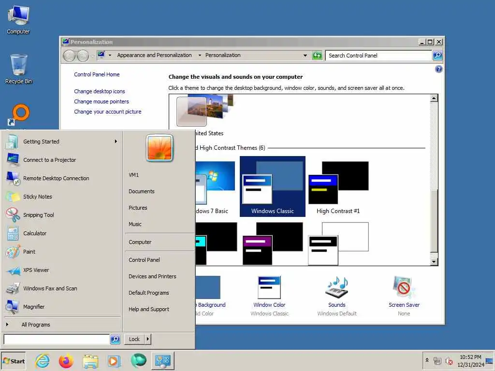Open Internet Explorer from the taskbar

(43, 361)
